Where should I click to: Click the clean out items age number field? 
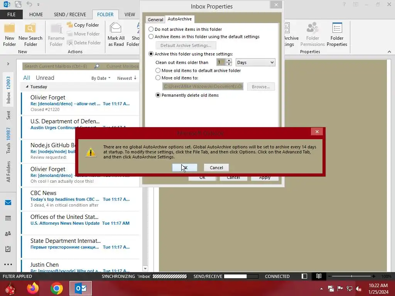(221, 62)
